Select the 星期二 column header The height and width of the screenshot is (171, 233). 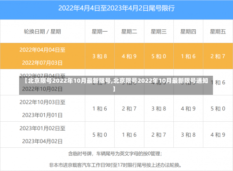(129, 32)
